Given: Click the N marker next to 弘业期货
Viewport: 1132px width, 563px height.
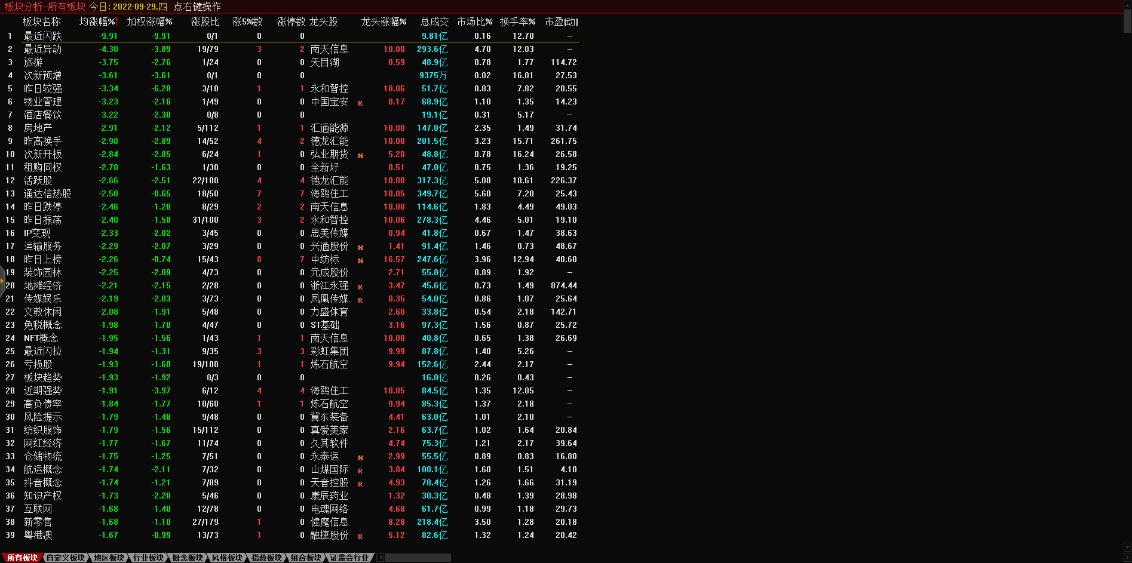Looking at the screenshot, I should coord(360,156).
